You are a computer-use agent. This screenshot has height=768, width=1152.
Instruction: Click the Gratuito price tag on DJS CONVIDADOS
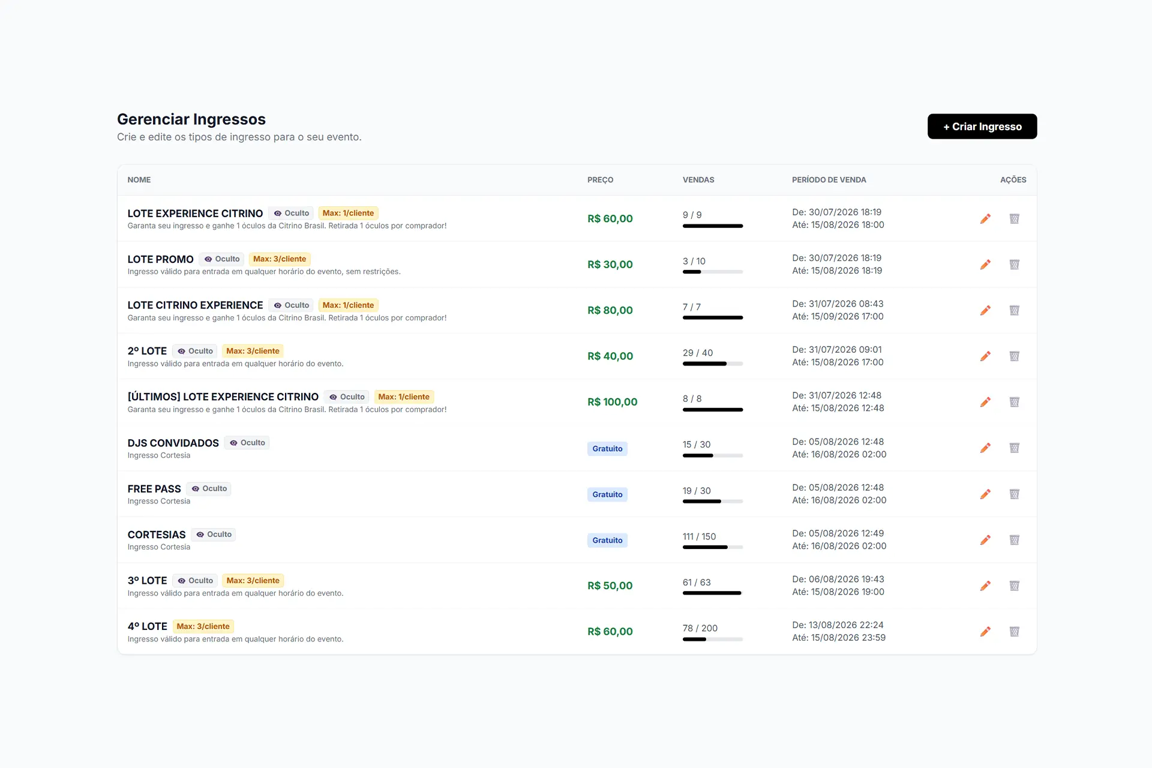click(x=607, y=448)
